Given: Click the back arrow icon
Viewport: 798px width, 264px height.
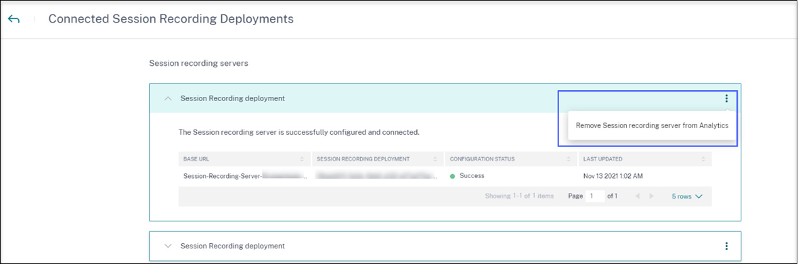Looking at the screenshot, I should click(x=14, y=19).
